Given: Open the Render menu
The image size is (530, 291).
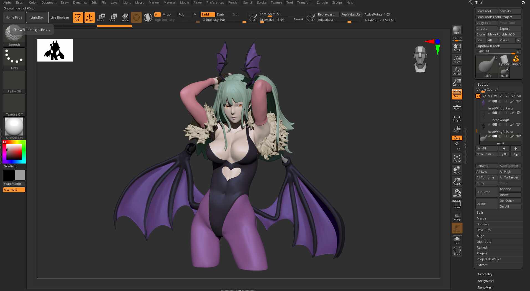Looking at the screenshot, I should click(233, 2).
